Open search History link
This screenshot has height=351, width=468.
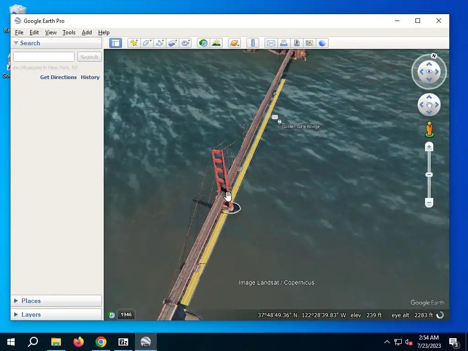[90, 77]
